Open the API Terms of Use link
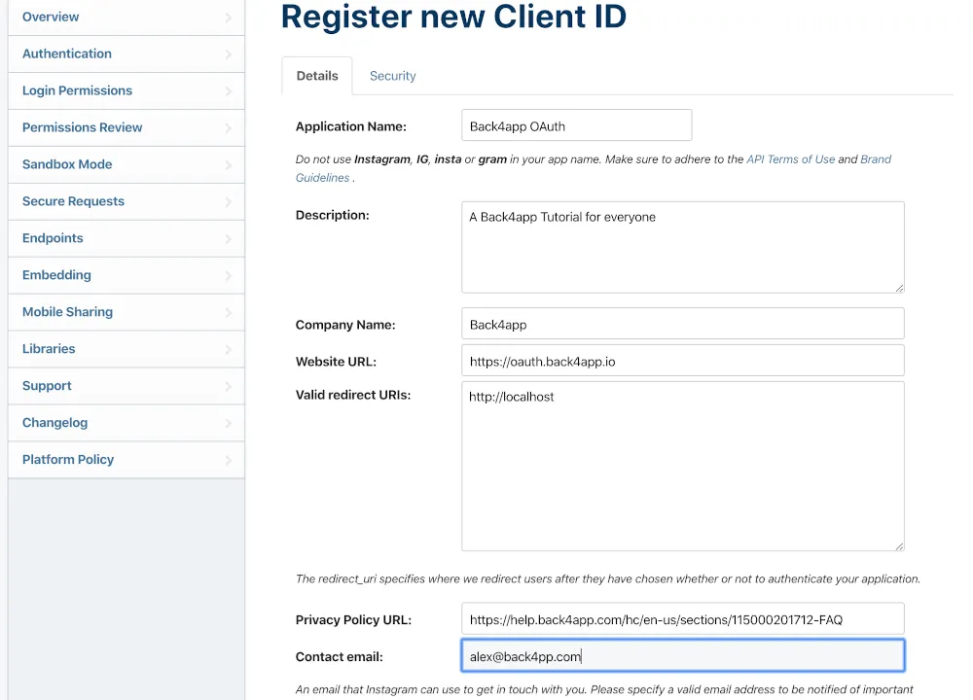This screenshot has width=973, height=700. 790,159
